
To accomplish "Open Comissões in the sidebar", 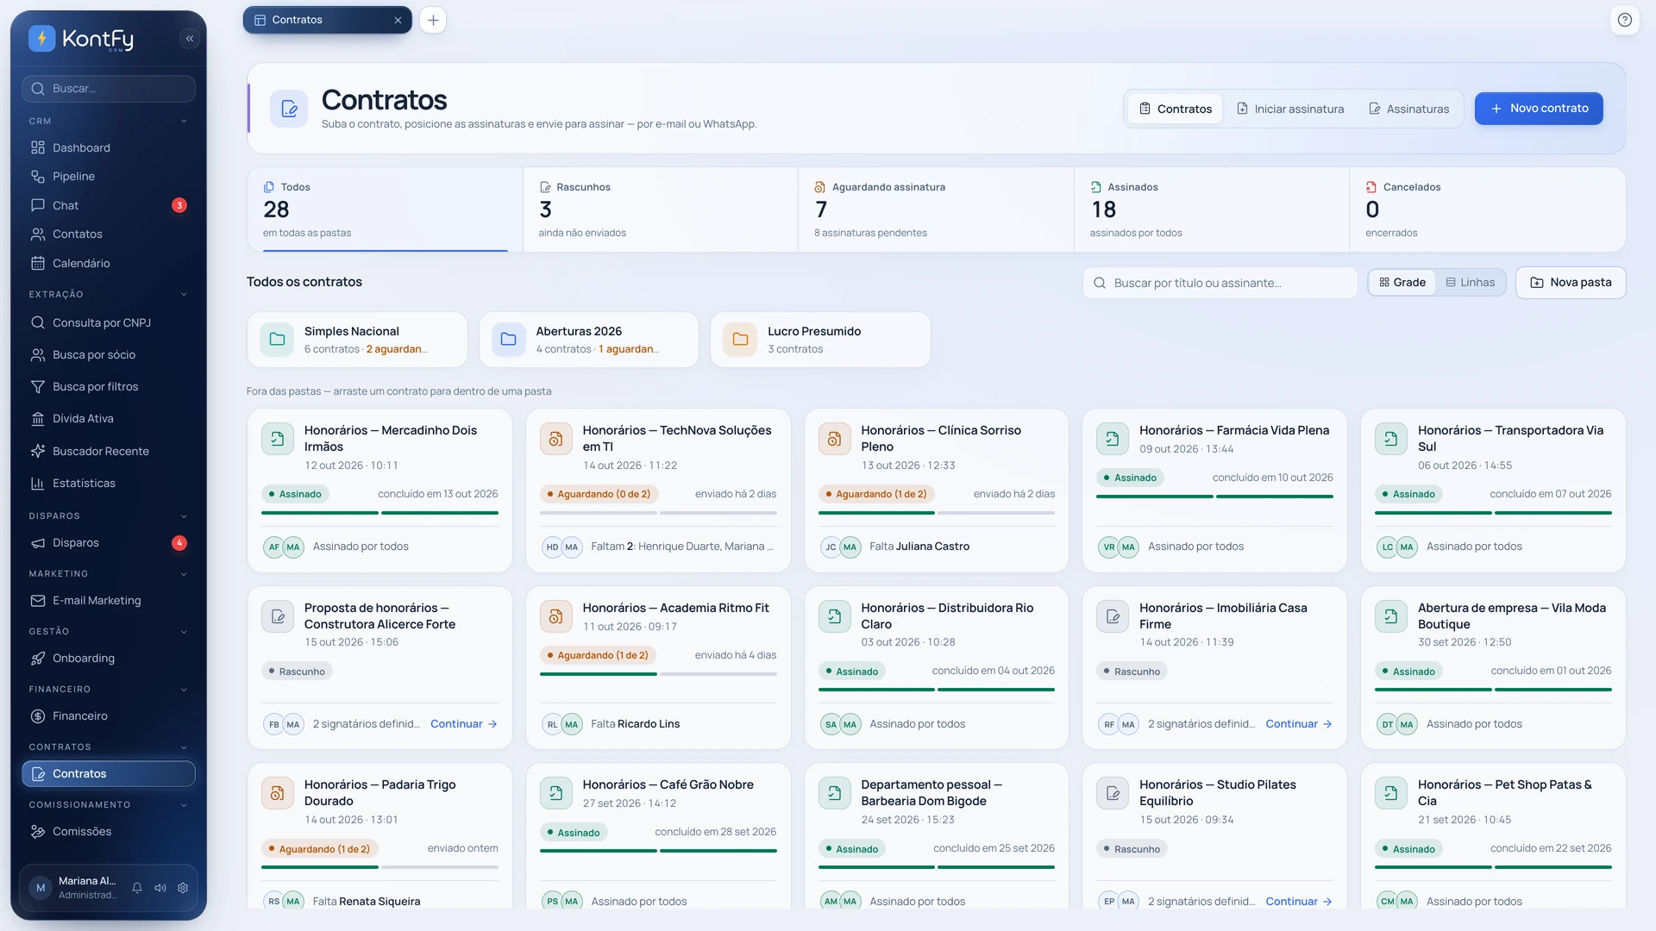I will click(109, 832).
